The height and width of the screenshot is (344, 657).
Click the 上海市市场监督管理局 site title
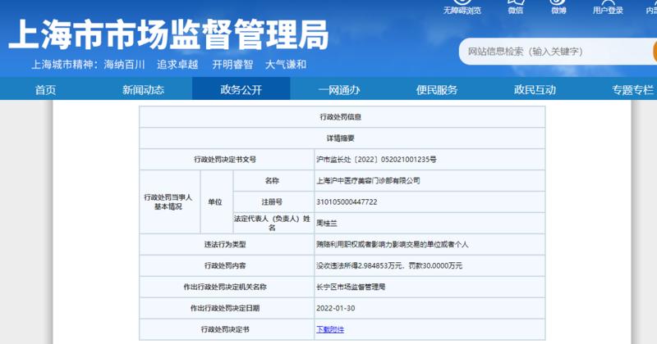(168, 35)
